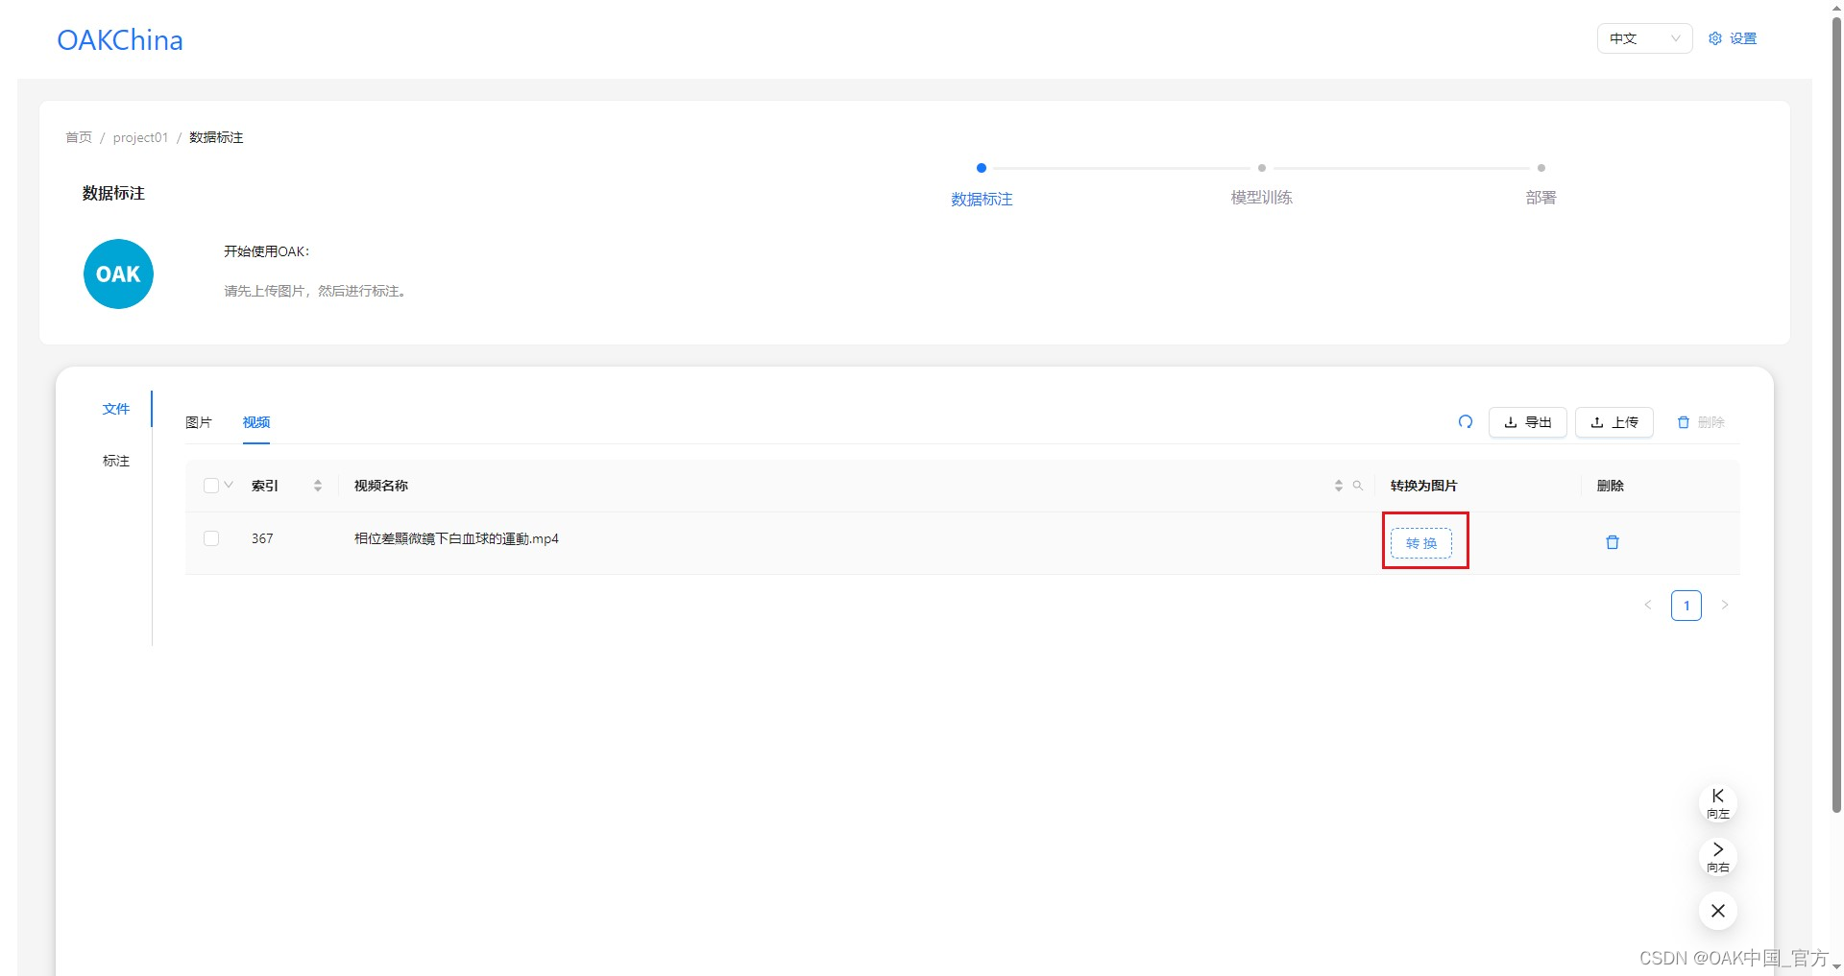Delete row 367 with trash icon
Viewport: 1844px width, 976px height.
[1613, 542]
